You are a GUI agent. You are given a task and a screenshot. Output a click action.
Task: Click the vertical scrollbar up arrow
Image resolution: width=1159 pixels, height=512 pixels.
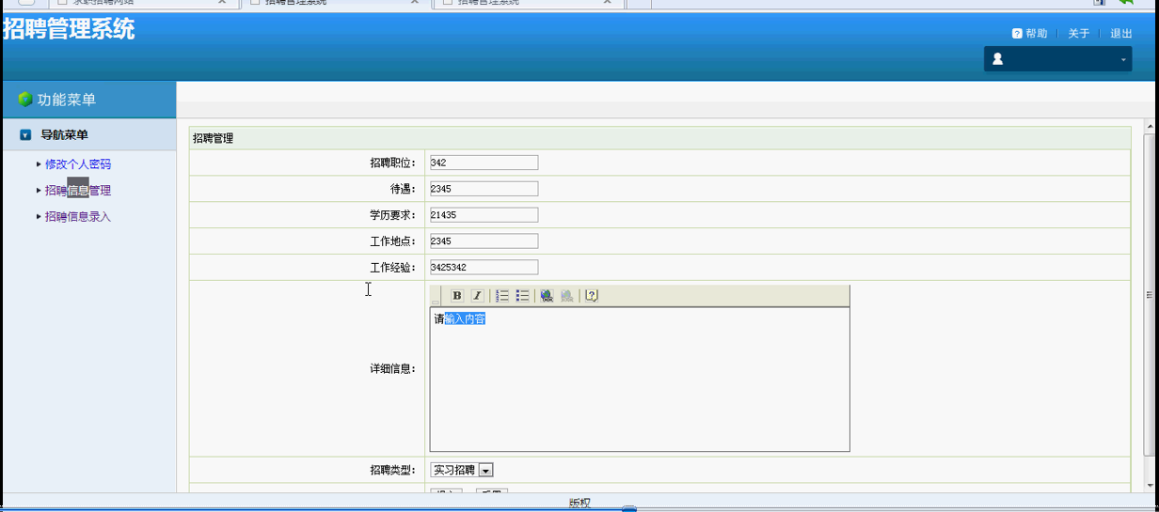click(x=1149, y=126)
